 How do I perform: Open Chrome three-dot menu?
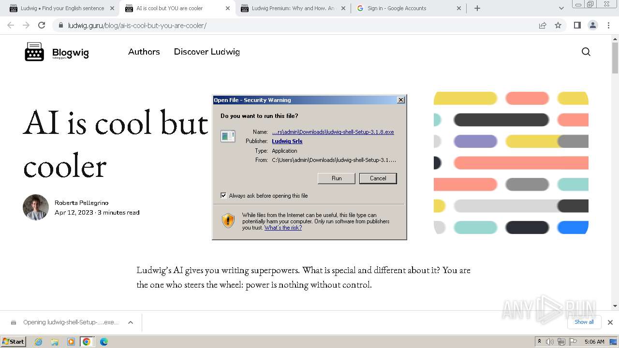click(608, 25)
